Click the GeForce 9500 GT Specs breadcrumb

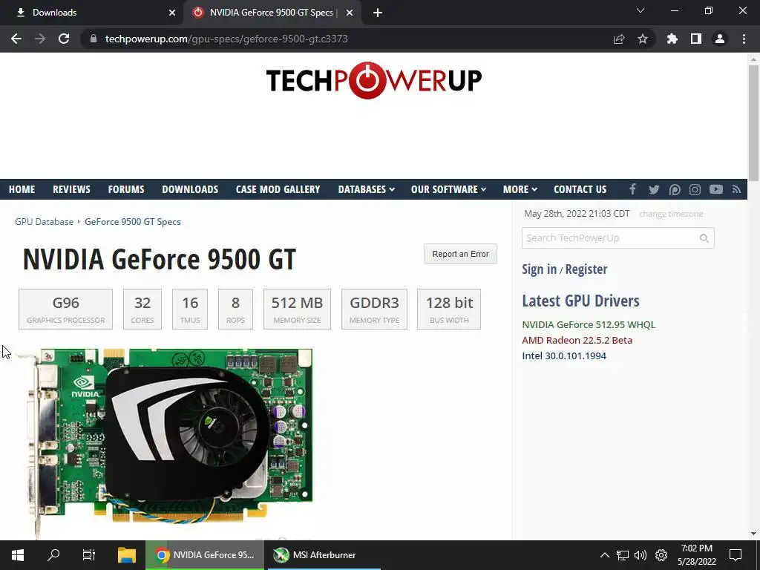(x=132, y=221)
